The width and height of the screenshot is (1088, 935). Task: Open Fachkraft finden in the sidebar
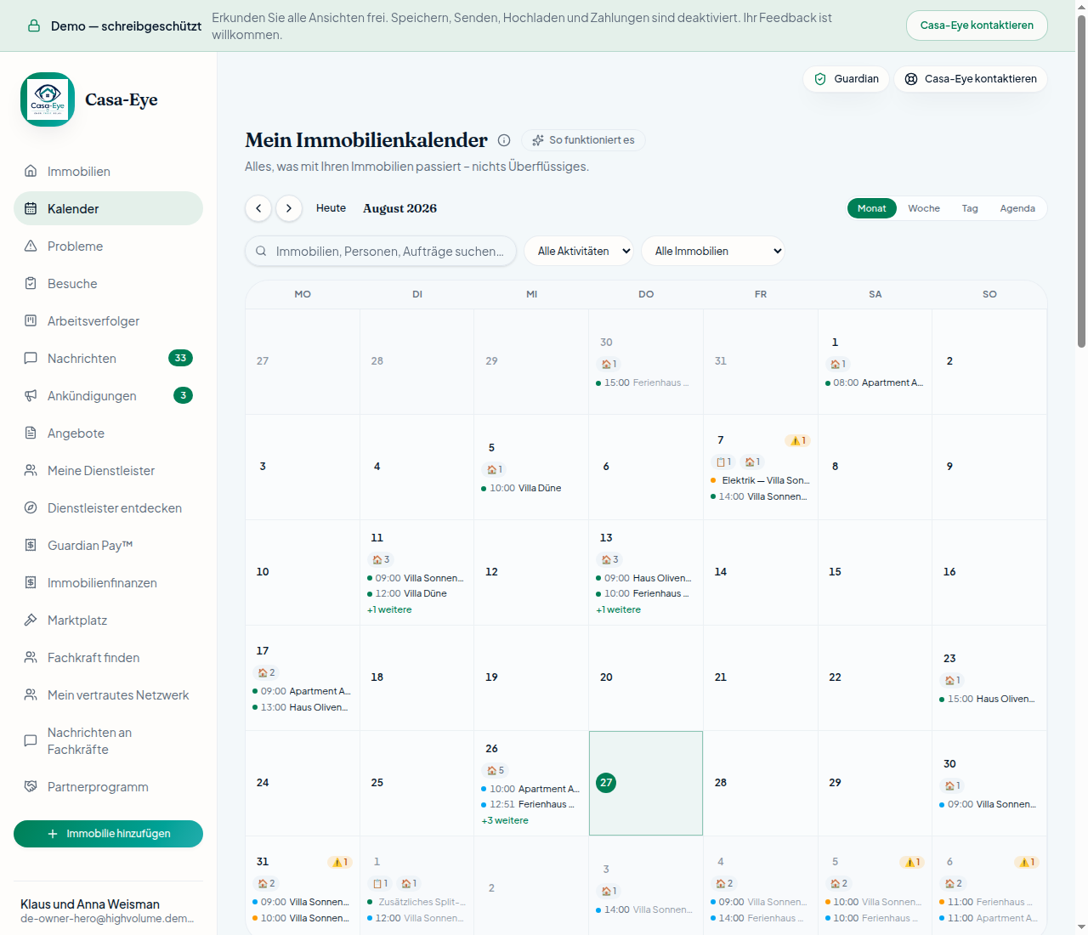pos(108,657)
